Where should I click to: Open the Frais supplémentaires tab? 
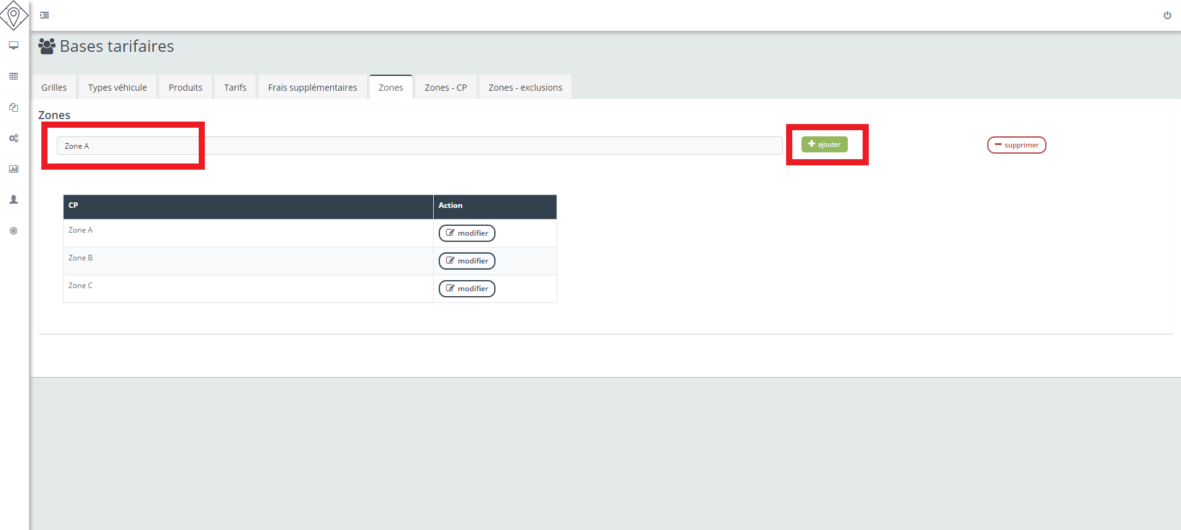312,88
